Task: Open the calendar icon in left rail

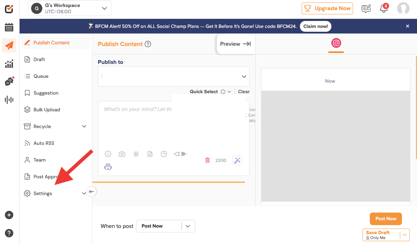Action: pyautogui.click(x=9, y=28)
